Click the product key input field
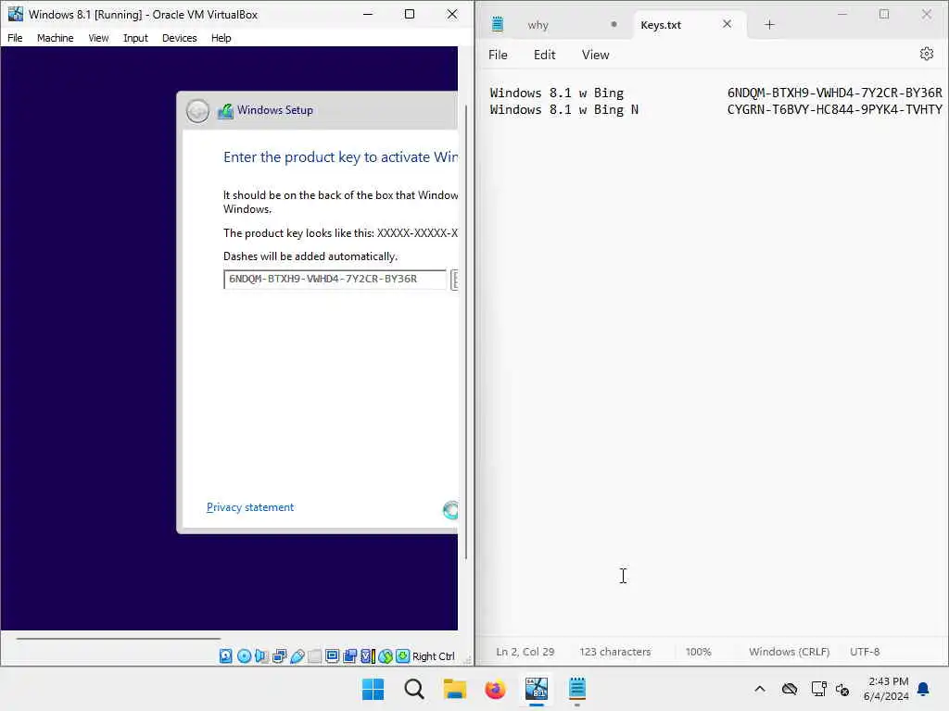949x711 pixels. [x=335, y=280]
